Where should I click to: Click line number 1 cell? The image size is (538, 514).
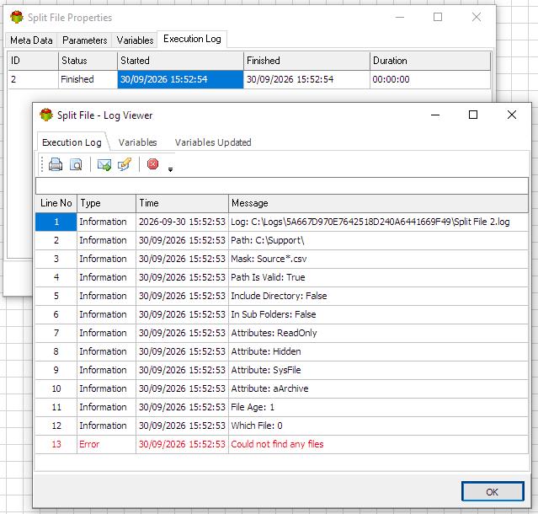tap(56, 222)
